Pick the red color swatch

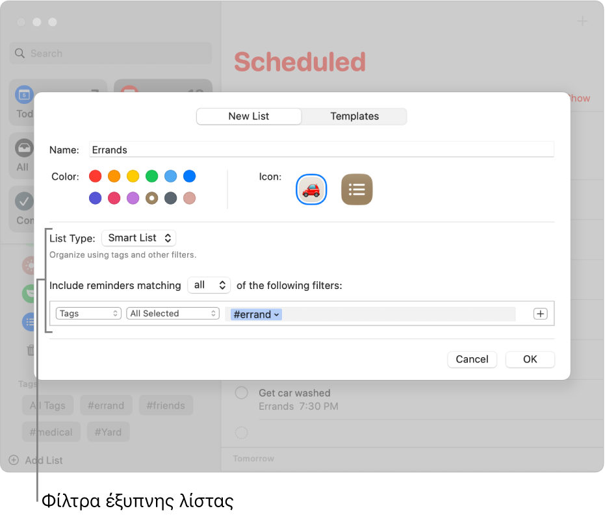click(x=96, y=176)
